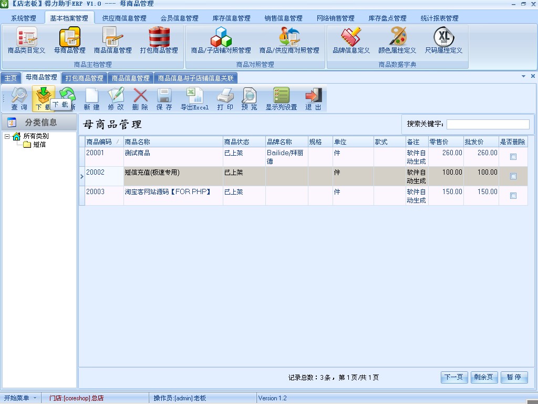
Task: Select the 短信充值(极速专用) product row
Action: coord(306,176)
